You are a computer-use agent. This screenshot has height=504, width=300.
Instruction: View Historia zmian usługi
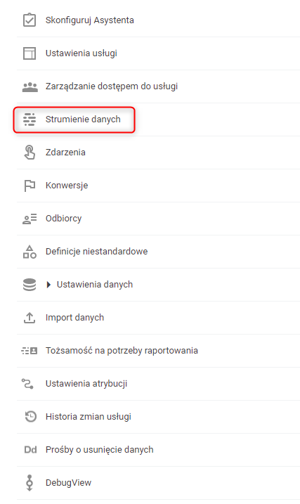[x=89, y=417]
